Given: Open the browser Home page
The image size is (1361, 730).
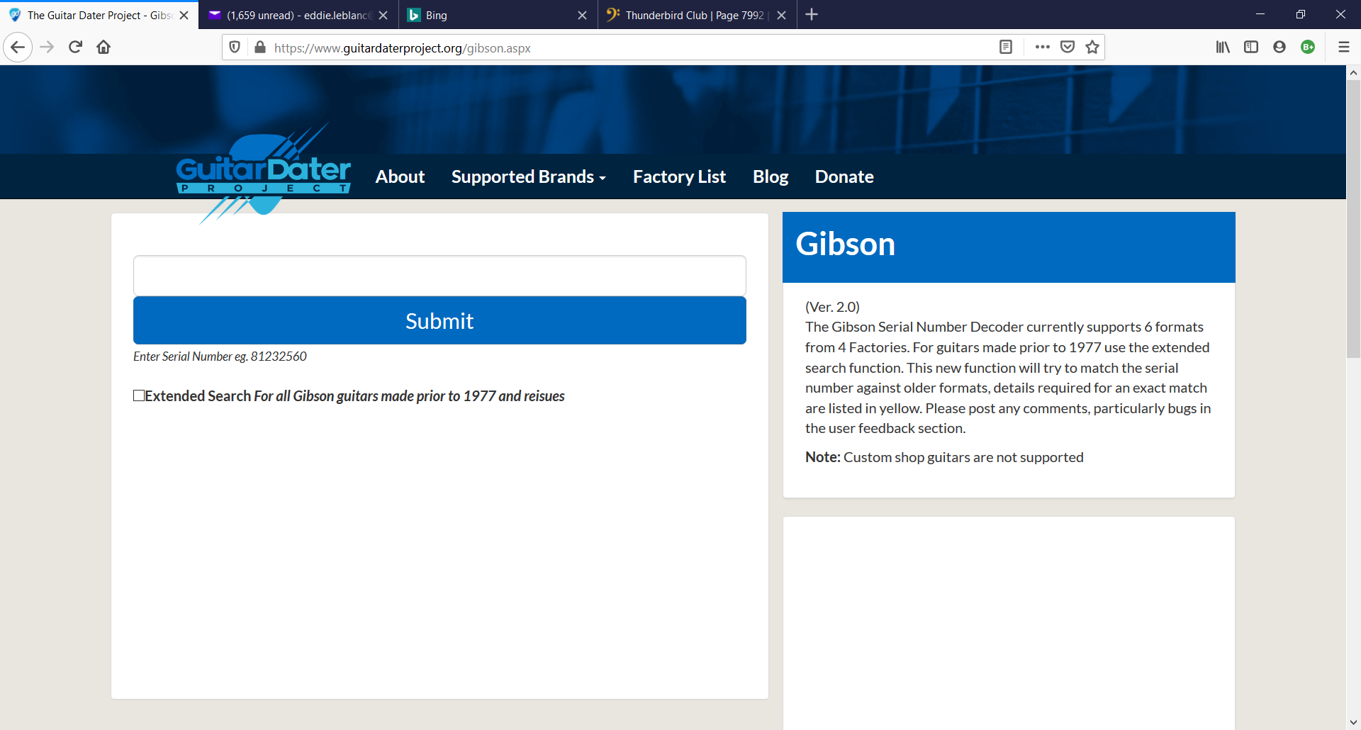Looking at the screenshot, I should point(103,47).
